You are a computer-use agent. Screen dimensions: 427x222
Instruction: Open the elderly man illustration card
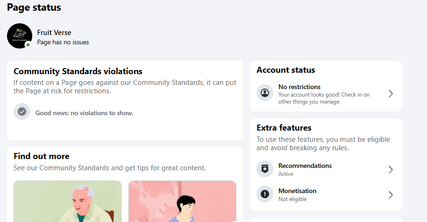[x=68, y=201]
